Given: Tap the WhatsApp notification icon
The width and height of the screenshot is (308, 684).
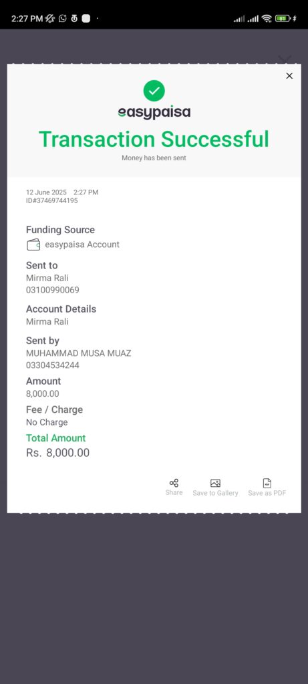Looking at the screenshot, I should coord(62,18).
